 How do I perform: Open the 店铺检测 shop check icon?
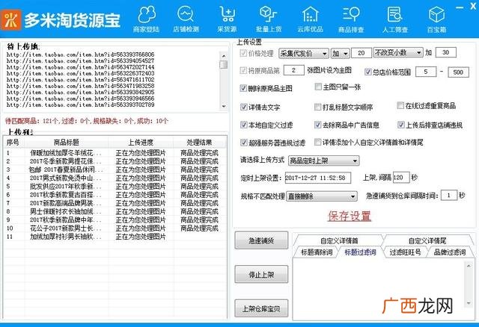[x=186, y=19]
